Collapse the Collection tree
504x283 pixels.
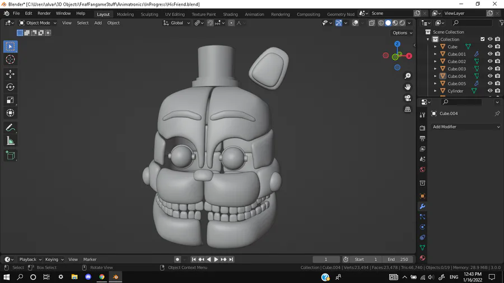point(428,39)
